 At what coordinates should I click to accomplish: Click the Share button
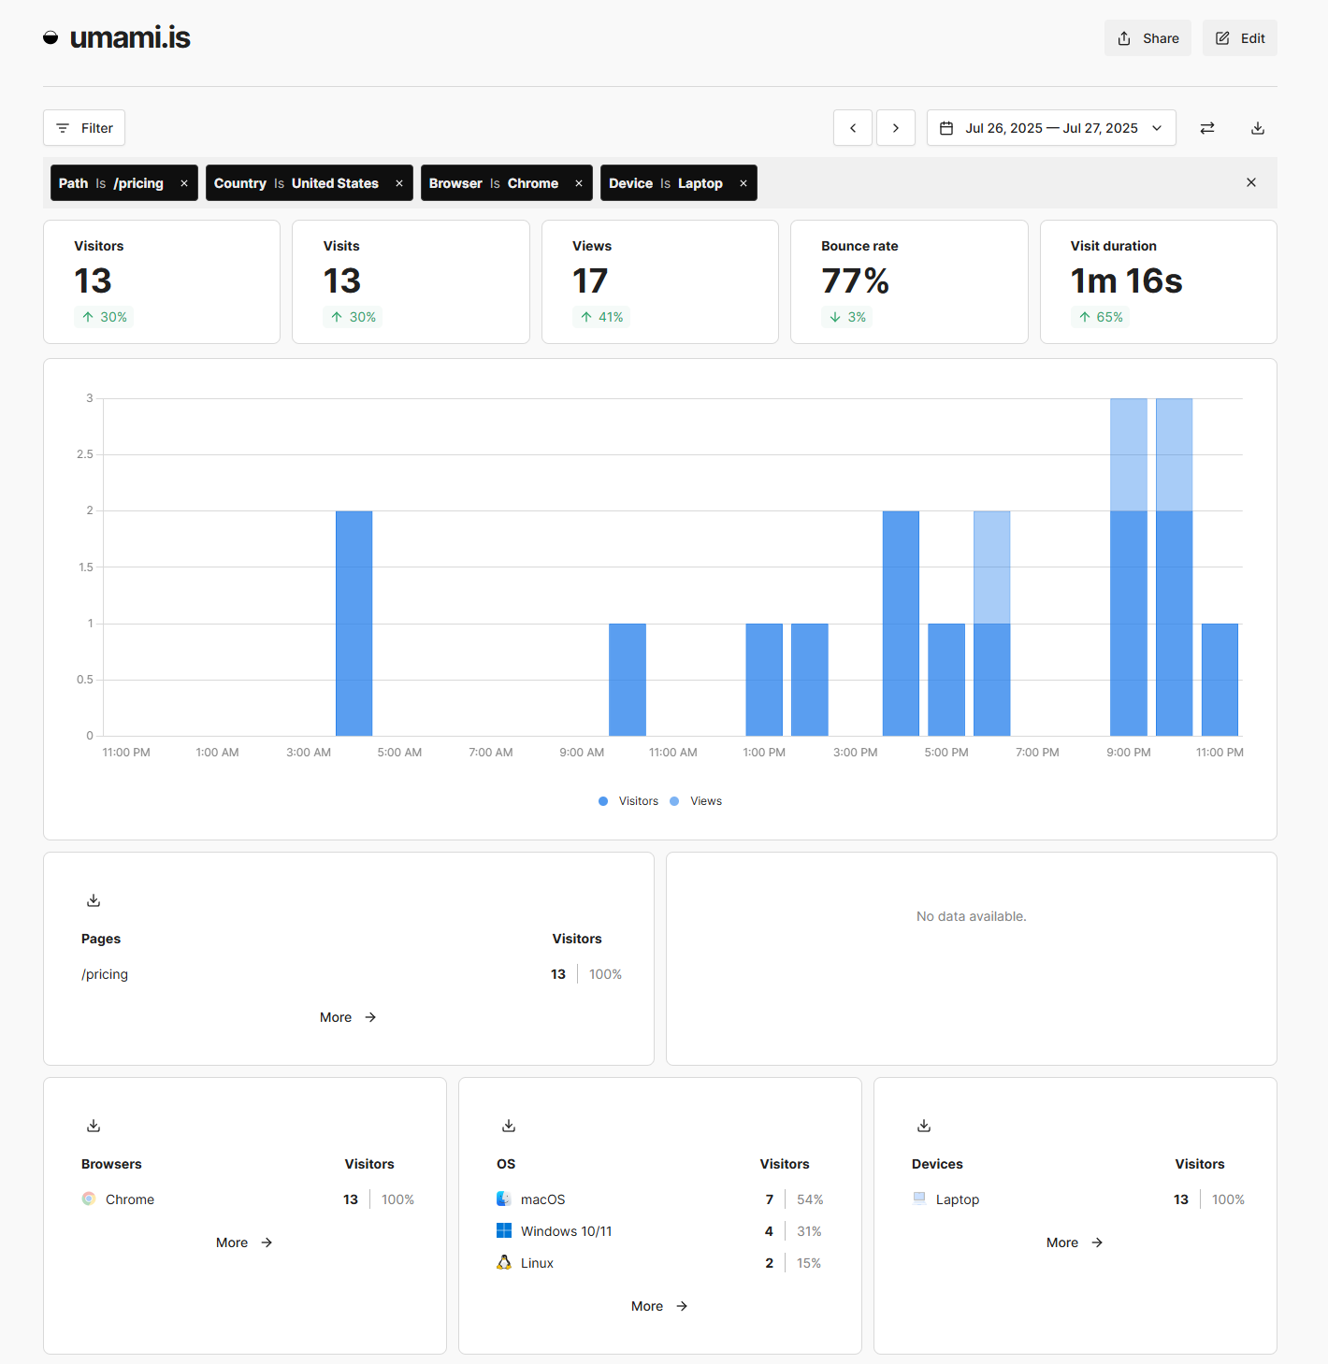[x=1148, y=38]
